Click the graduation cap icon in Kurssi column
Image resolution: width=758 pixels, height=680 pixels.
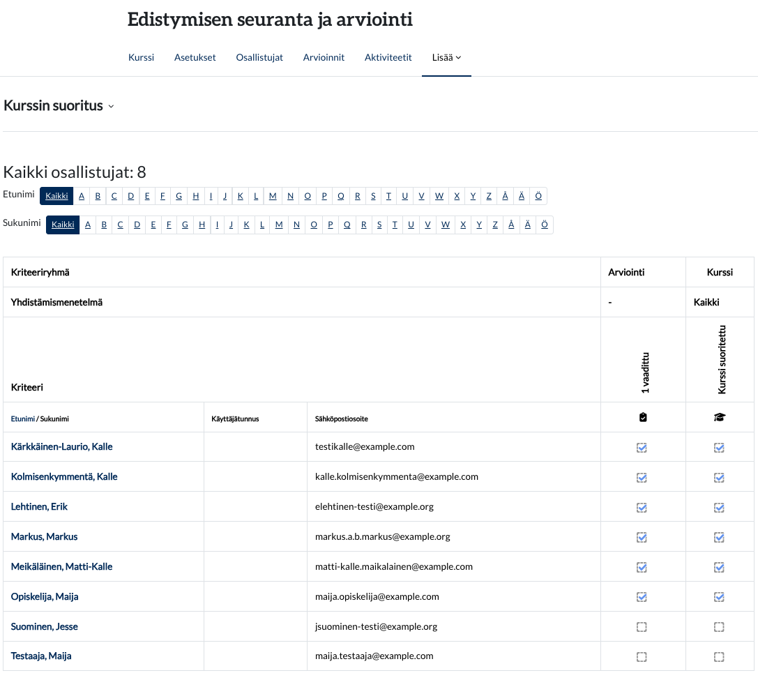click(x=719, y=417)
